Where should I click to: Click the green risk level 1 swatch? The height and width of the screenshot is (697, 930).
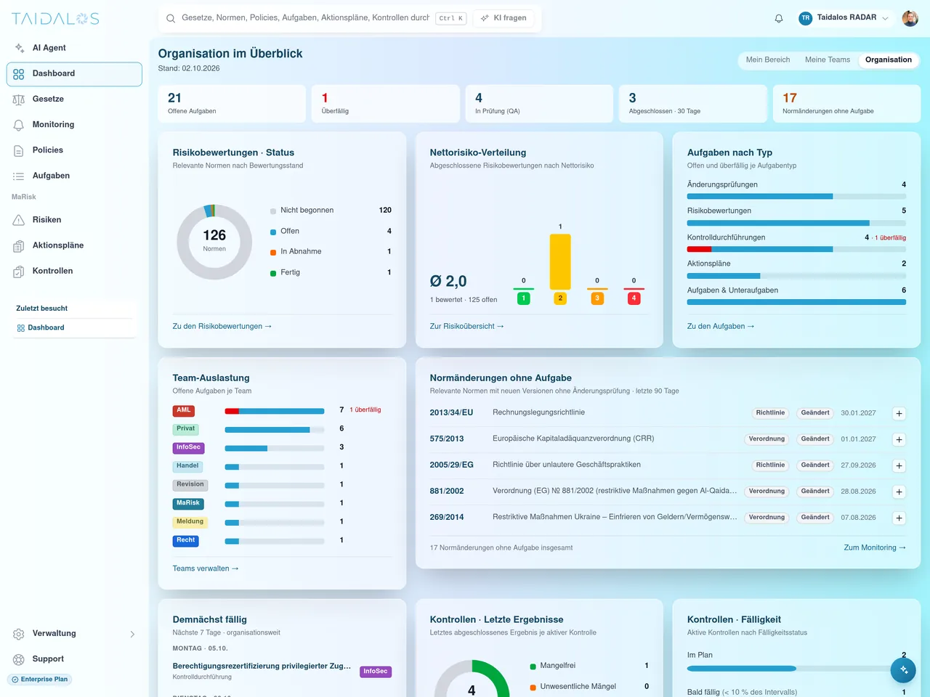pos(524,298)
